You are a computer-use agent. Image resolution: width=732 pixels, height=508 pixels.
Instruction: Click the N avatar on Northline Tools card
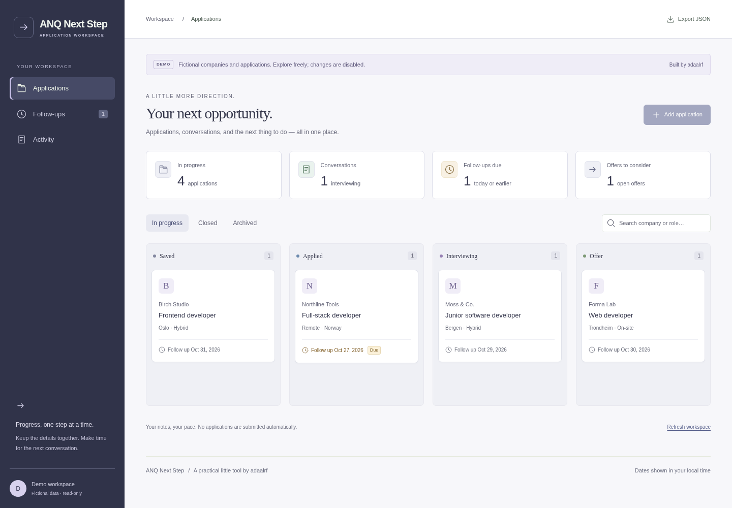(310, 286)
